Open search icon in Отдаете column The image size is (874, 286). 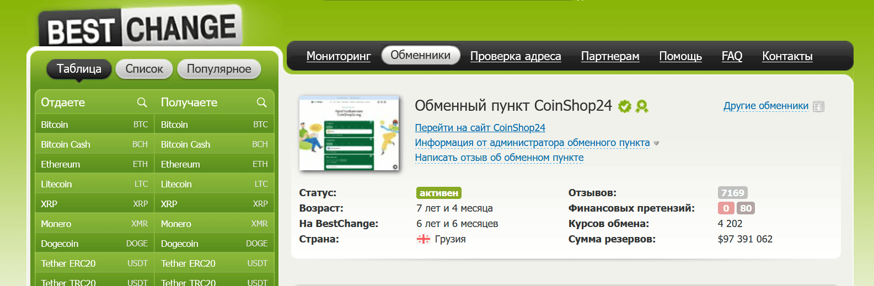(142, 102)
